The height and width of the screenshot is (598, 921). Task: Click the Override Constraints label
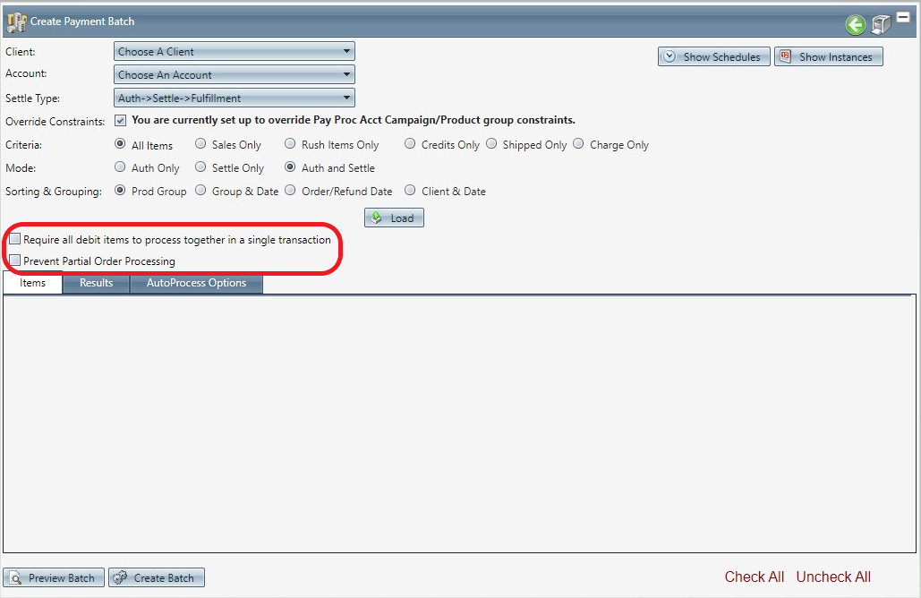click(55, 122)
